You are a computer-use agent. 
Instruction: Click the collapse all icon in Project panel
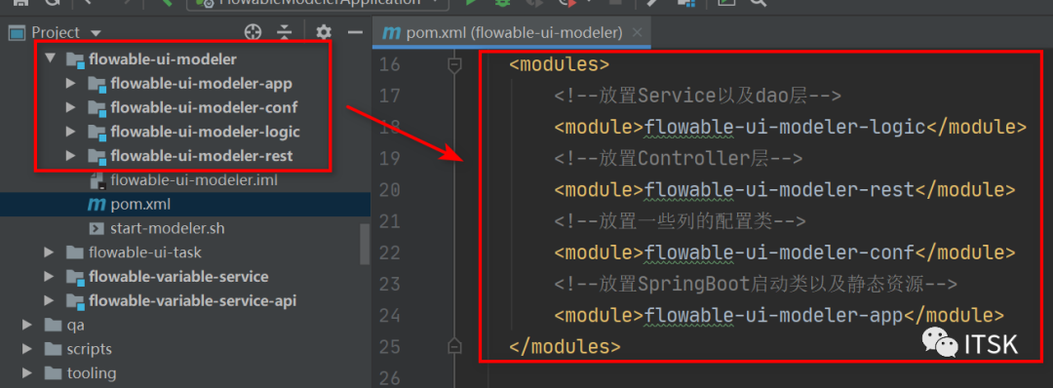click(286, 32)
